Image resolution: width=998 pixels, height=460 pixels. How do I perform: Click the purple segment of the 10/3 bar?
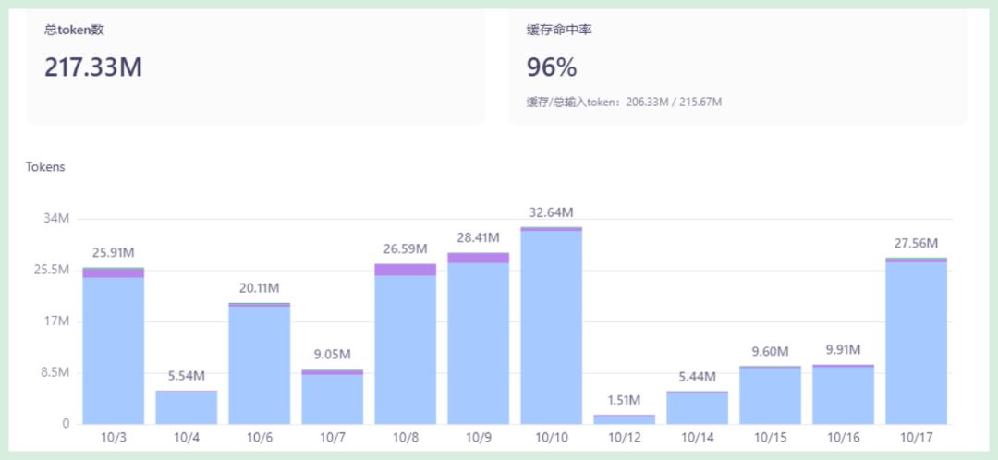coord(114,272)
